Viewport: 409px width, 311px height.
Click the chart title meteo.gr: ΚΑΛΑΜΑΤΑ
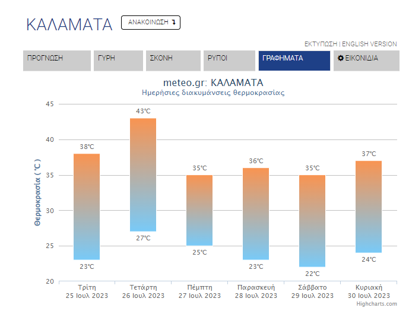(x=213, y=82)
